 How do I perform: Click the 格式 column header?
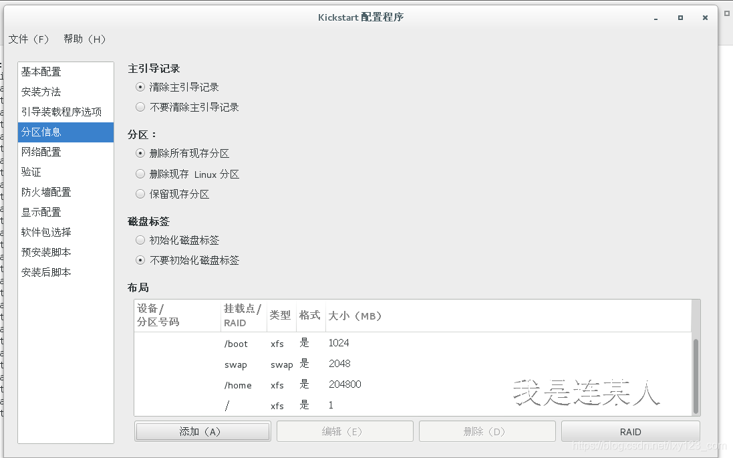[x=311, y=316]
